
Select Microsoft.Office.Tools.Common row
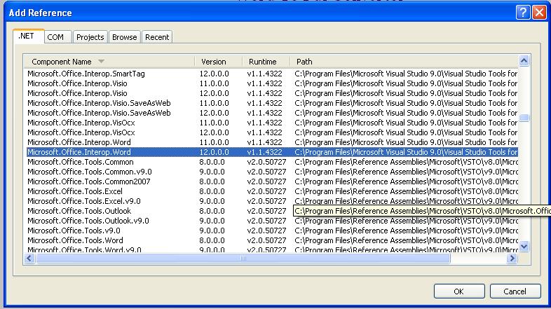pyautogui.click(x=271, y=162)
